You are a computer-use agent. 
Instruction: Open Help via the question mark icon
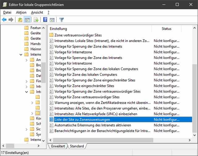(x=45, y=20)
